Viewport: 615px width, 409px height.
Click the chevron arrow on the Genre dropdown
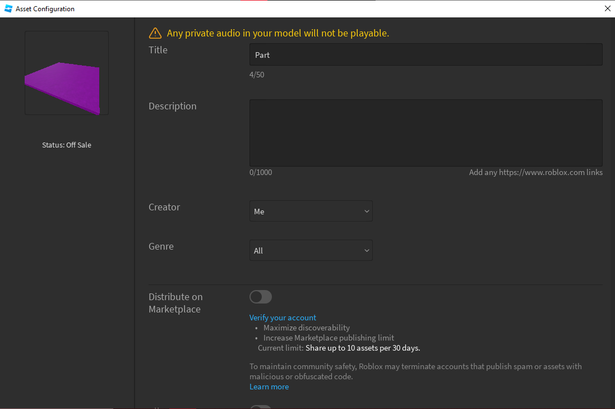(x=367, y=250)
